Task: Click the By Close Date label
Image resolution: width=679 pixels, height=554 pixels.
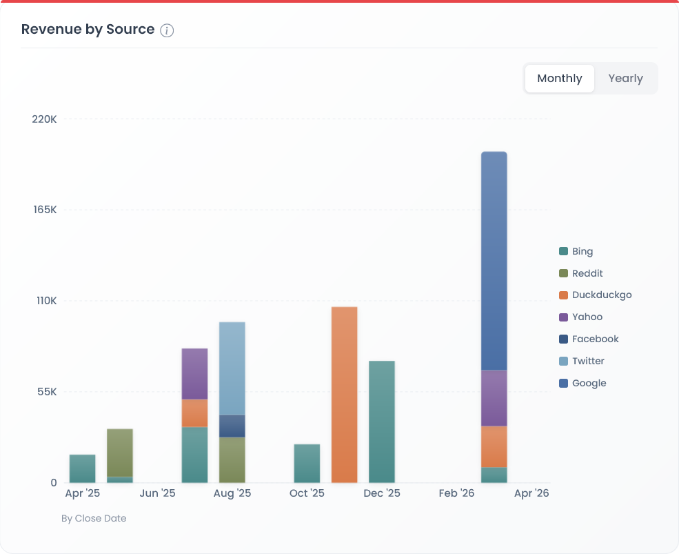Action: click(x=94, y=518)
